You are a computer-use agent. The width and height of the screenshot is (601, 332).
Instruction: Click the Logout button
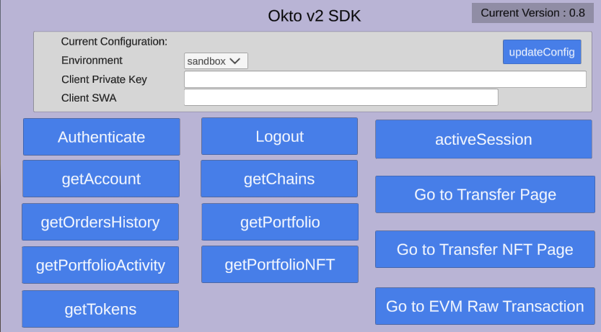pos(279,136)
